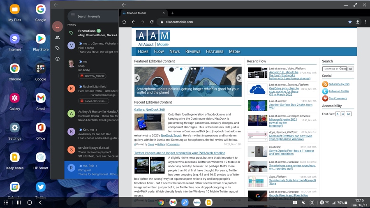370x208 pixels.
Task: Focus the Google custom search field
Action: (335, 69)
